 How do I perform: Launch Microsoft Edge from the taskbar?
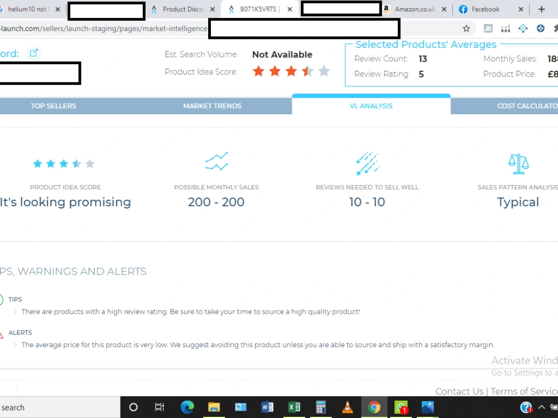pyautogui.click(x=187, y=407)
